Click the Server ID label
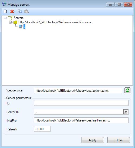The image size is (135, 148). pyautogui.click(x=13, y=112)
